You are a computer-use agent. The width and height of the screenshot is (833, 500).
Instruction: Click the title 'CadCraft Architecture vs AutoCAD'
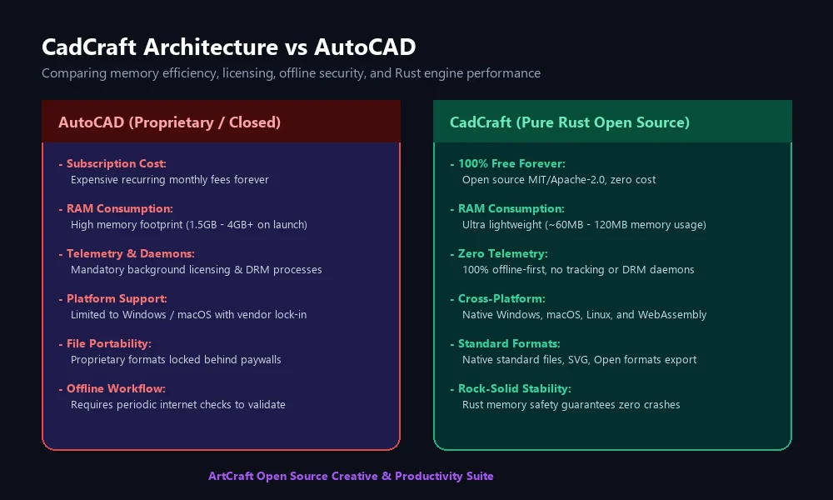pyautogui.click(x=228, y=47)
